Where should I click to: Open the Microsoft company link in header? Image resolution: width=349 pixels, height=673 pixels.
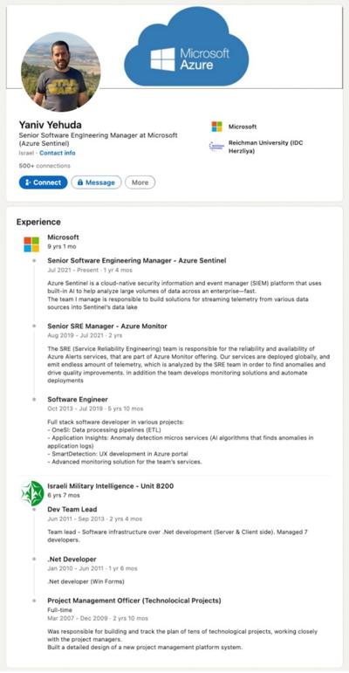click(243, 127)
